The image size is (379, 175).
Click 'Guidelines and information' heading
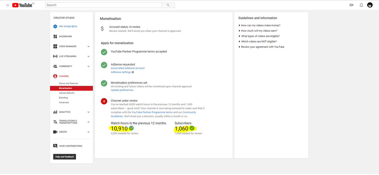[x=258, y=18]
